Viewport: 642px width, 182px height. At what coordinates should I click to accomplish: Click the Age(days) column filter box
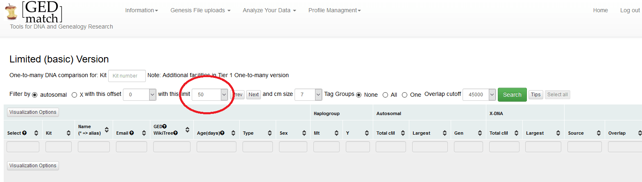click(216, 147)
